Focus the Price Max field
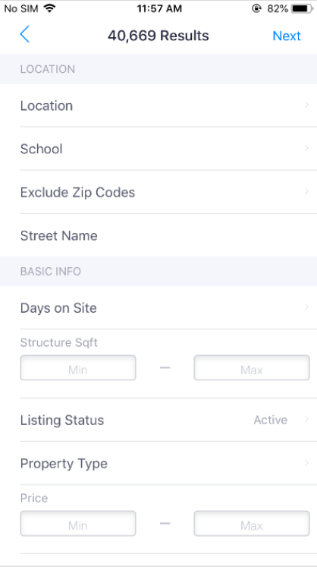The width and height of the screenshot is (317, 567). coord(252,523)
